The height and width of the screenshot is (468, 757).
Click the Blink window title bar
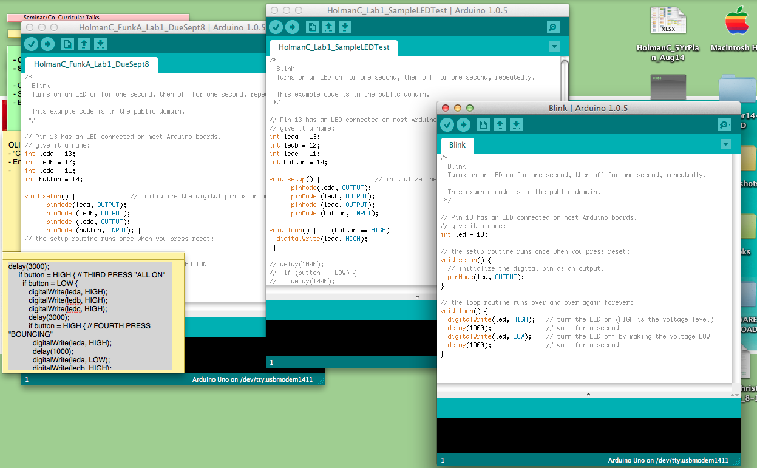(x=588, y=108)
